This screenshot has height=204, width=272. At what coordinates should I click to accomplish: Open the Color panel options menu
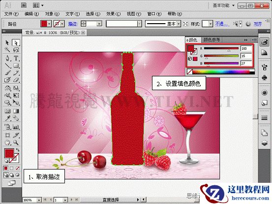(x=254, y=40)
